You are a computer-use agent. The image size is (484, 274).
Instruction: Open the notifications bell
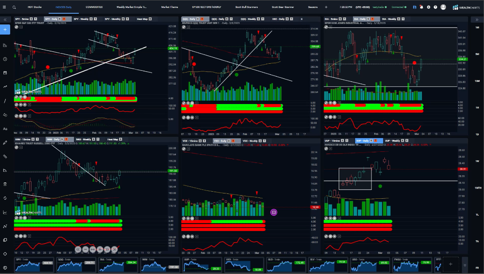click(x=421, y=7)
